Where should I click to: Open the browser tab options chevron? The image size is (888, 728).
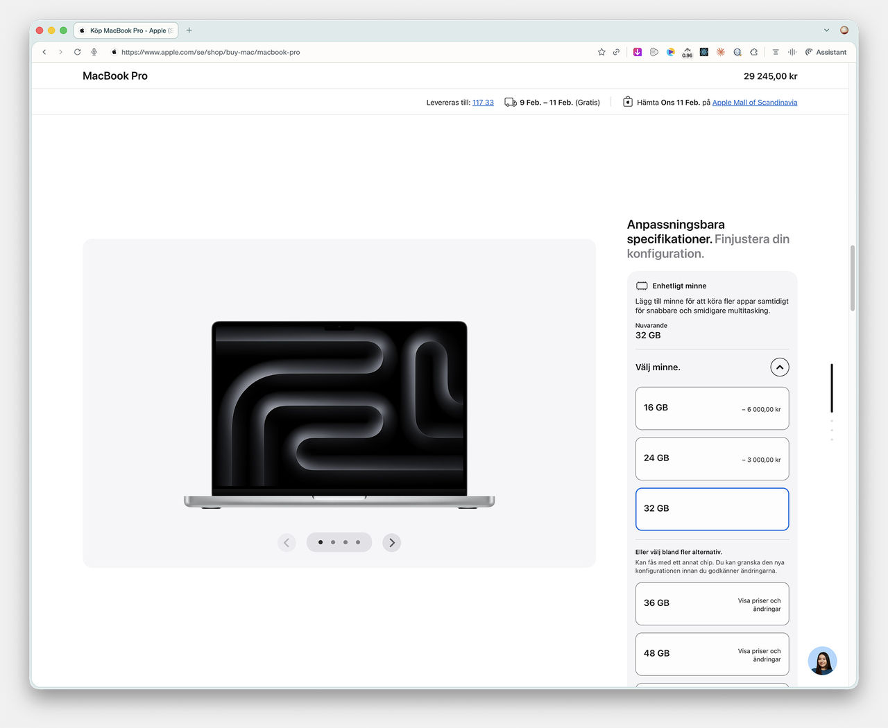point(826,30)
